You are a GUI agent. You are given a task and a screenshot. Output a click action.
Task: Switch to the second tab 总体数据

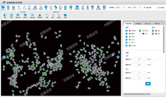coord(138,24)
